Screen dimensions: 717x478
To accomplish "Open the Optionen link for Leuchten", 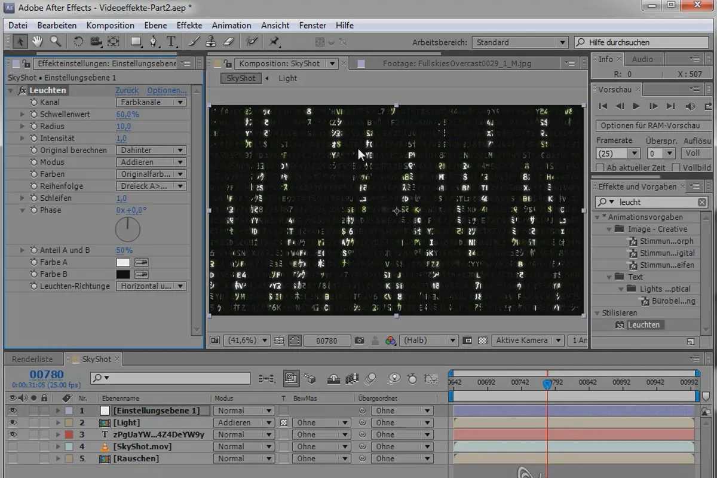I will pos(167,90).
